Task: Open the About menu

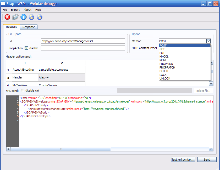Action: pyautogui.click(x=27, y=10)
